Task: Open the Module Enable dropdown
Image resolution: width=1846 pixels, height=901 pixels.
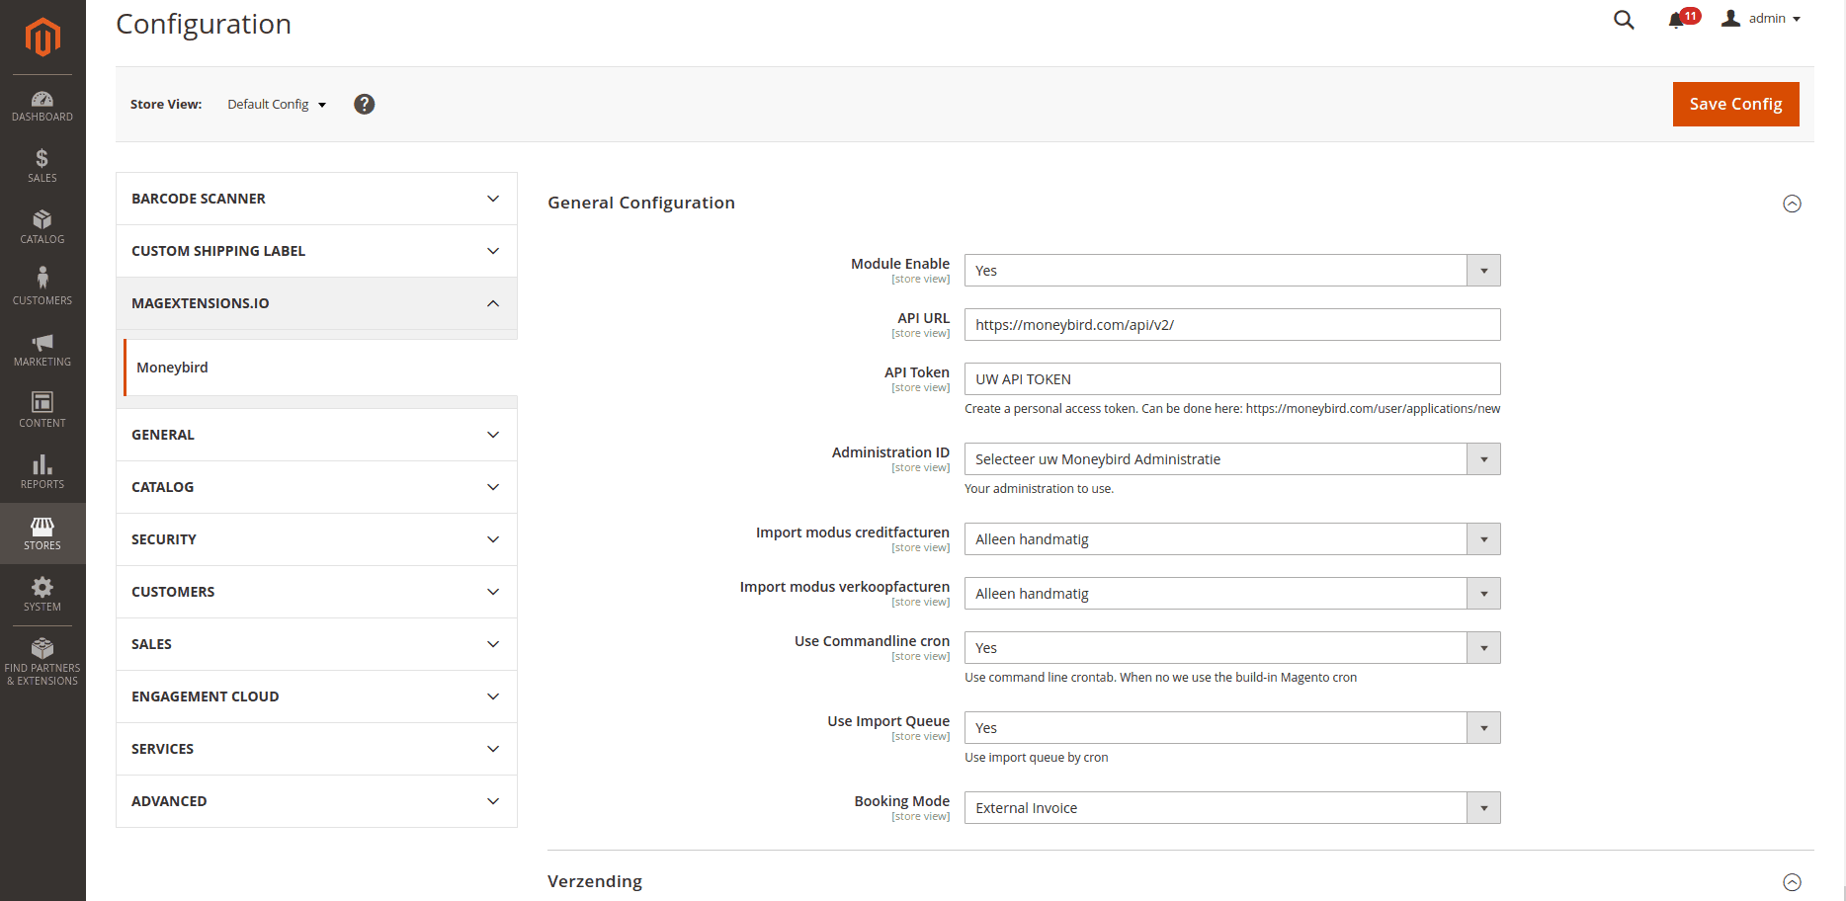Action: click(x=1232, y=271)
